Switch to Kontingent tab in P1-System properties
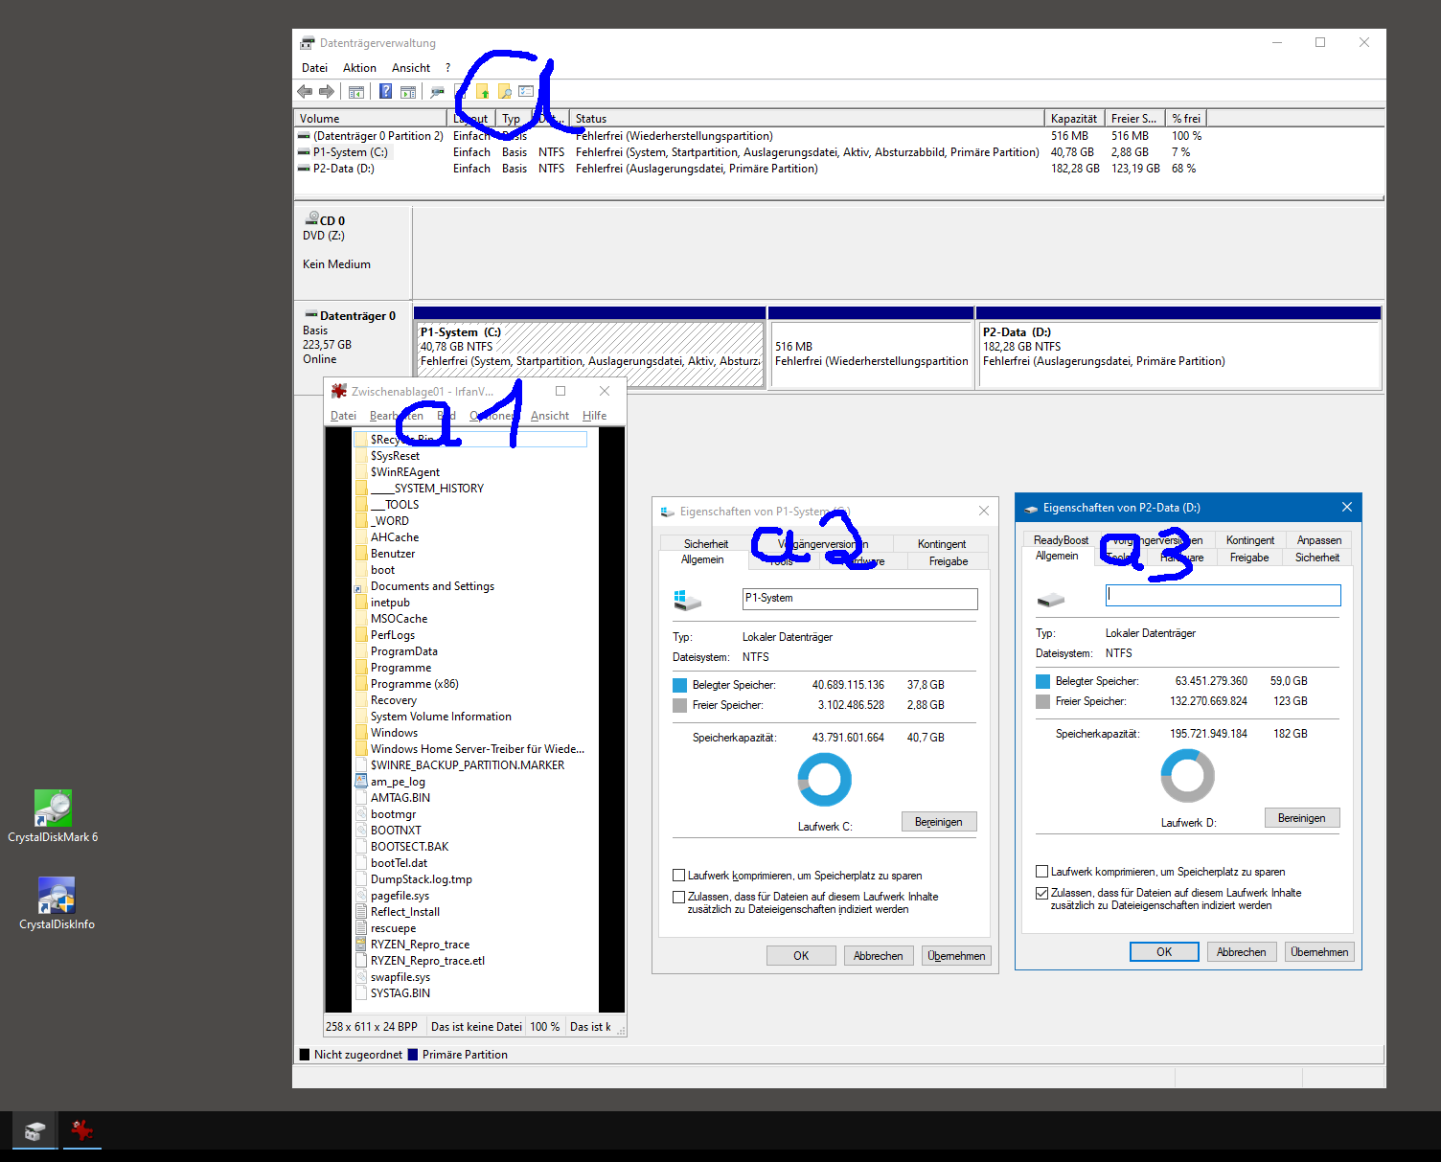The width and height of the screenshot is (1441, 1162). tap(942, 544)
